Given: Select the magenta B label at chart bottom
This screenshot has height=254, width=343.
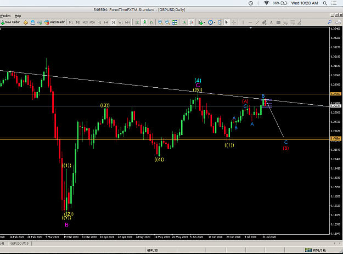Looking at the screenshot, I should click(x=66, y=225).
